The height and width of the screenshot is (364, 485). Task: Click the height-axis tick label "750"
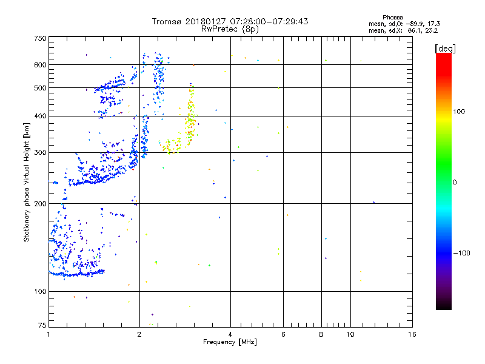40,38
